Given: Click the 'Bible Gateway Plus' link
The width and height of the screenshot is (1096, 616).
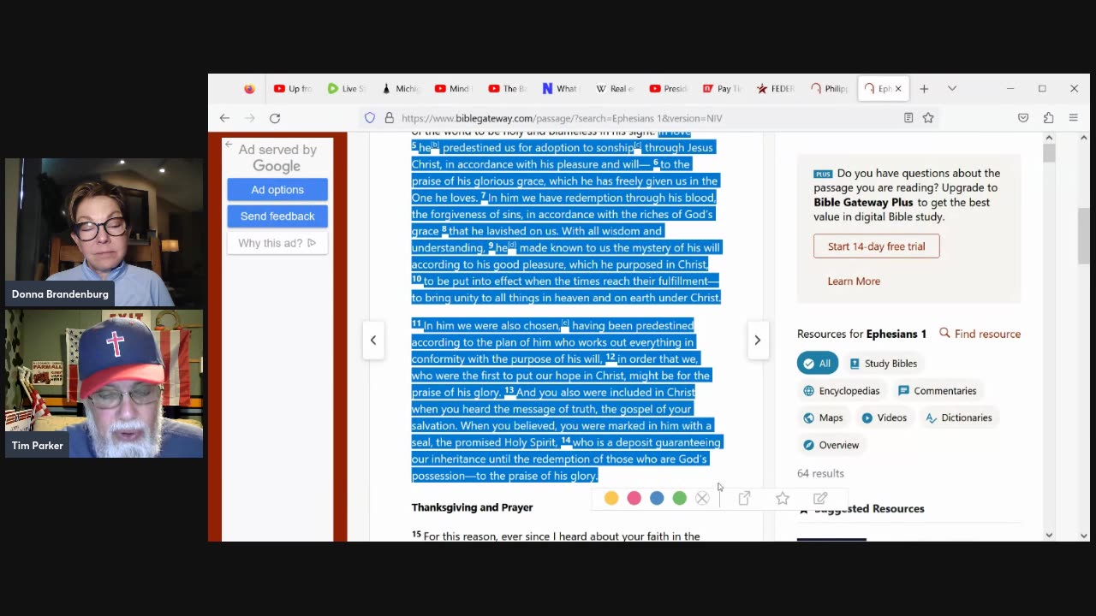Looking at the screenshot, I should [864, 203].
